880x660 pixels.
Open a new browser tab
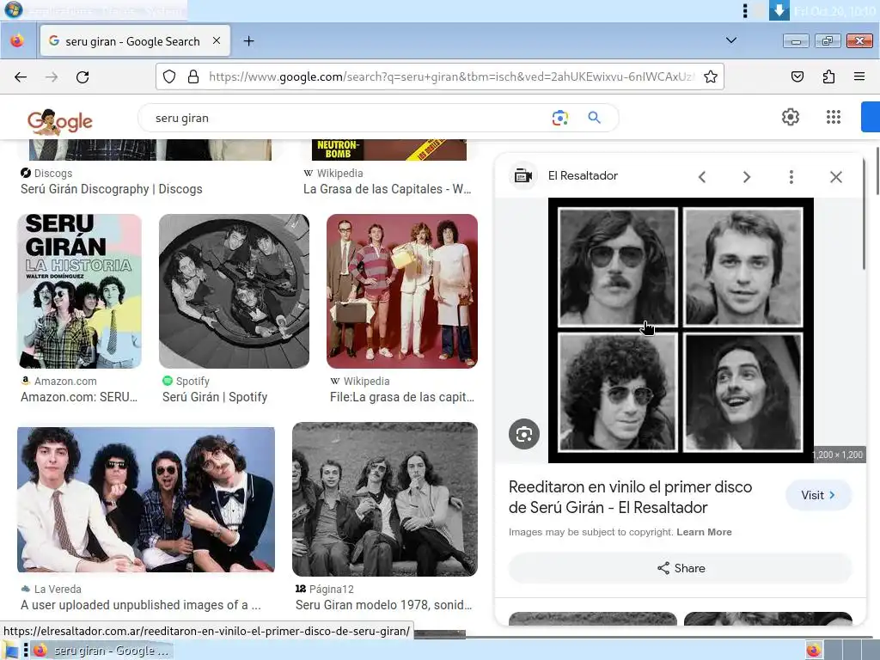tap(248, 41)
